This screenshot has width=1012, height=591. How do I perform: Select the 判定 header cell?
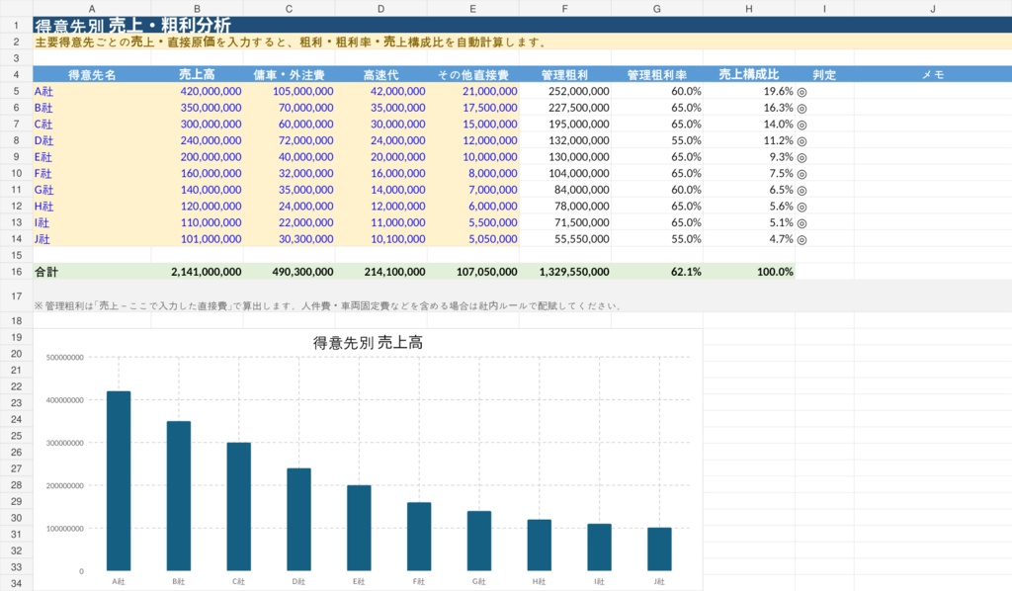pyautogui.click(x=824, y=74)
